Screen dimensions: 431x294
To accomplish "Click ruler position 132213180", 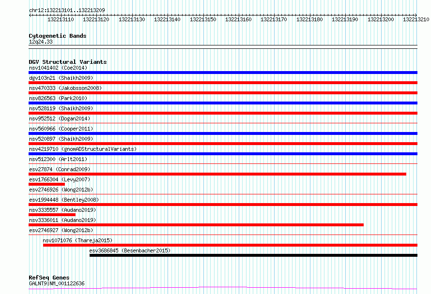I will [x=309, y=19].
